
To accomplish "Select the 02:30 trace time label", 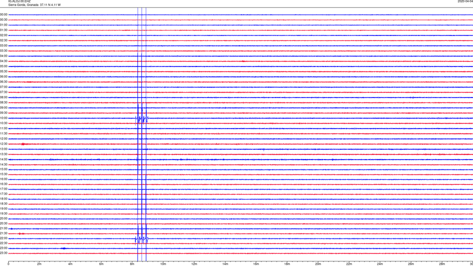I will pos(3,40).
